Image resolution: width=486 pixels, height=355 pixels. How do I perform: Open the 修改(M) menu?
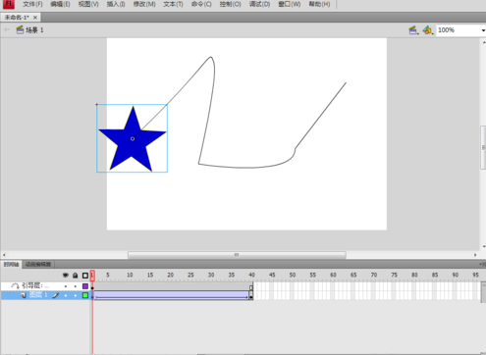[x=144, y=4]
